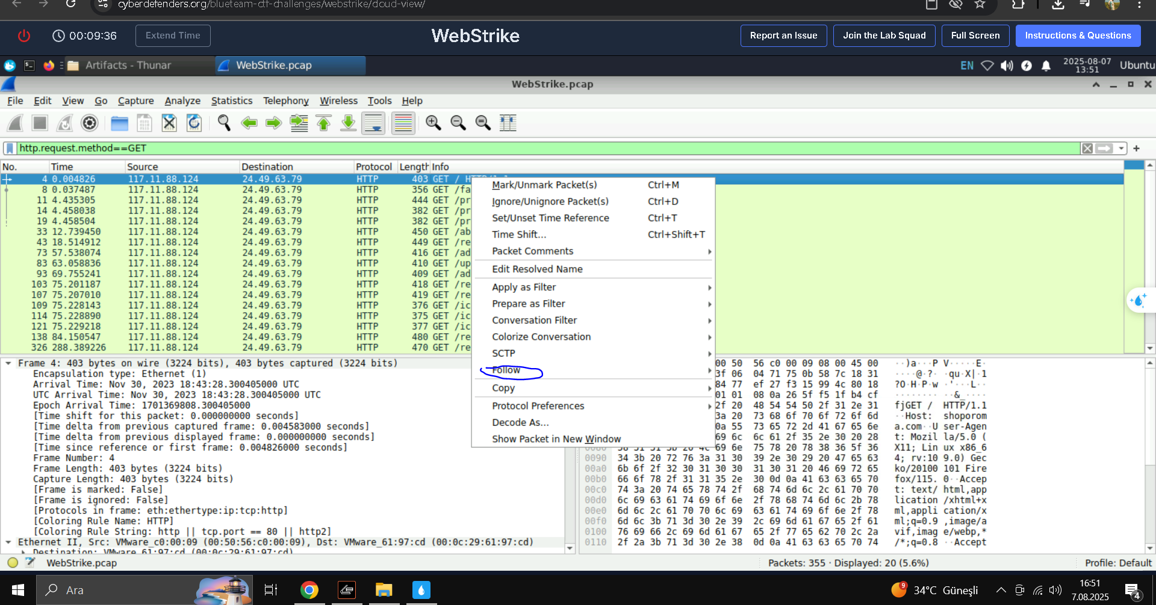1156x605 pixels.
Task: Open the recent display filters dropdown
Action: click(1121, 149)
